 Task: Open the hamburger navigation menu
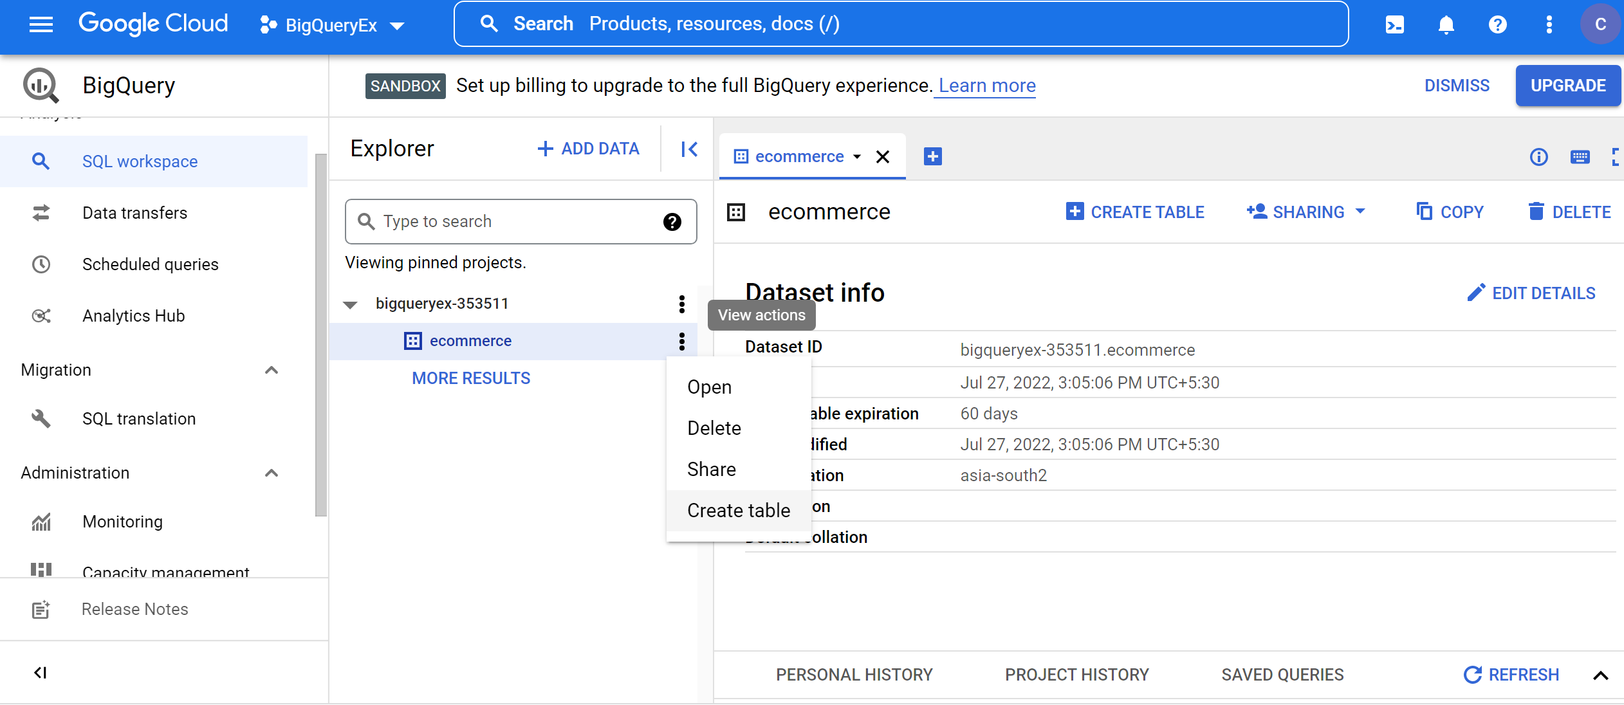pyautogui.click(x=41, y=24)
